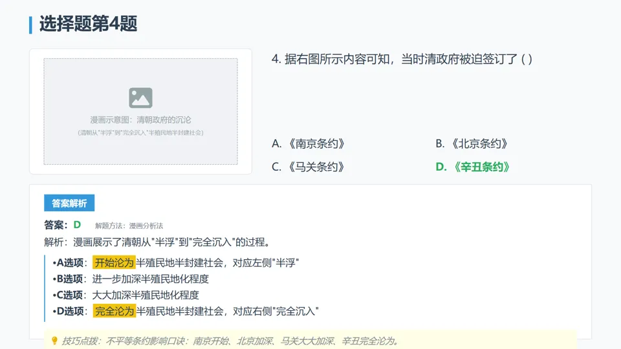This screenshot has height=349, width=621.
Task: Click the lightbulb tip icon
Action: 54,341
